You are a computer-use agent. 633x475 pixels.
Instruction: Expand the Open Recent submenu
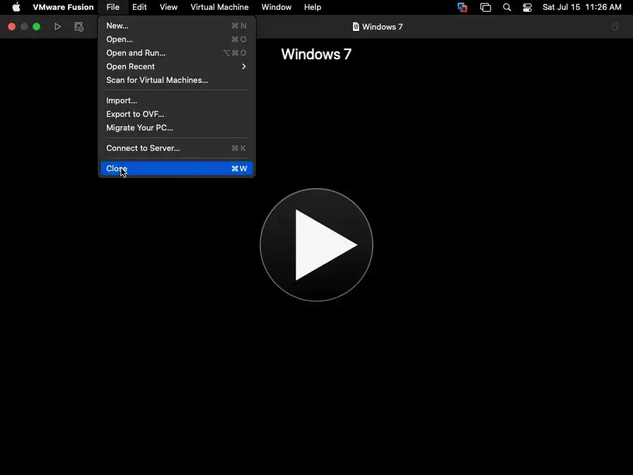(x=176, y=67)
